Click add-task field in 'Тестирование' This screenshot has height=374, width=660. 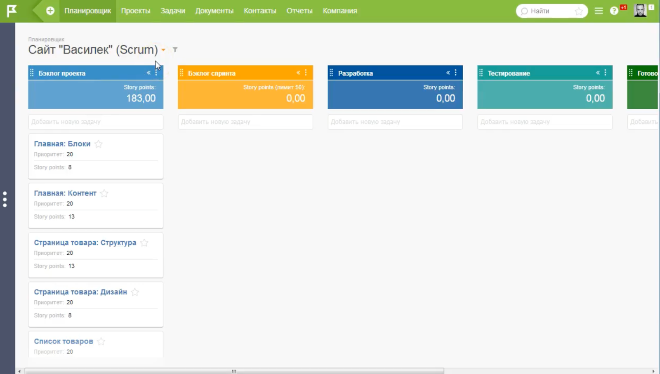[x=545, y=122]
